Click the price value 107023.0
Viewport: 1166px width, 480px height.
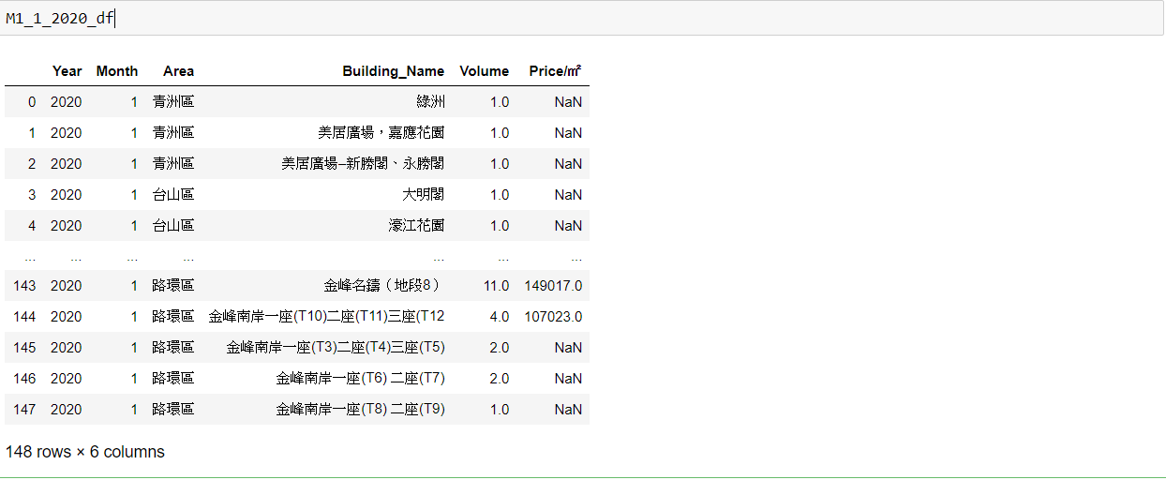pos(553,317)
